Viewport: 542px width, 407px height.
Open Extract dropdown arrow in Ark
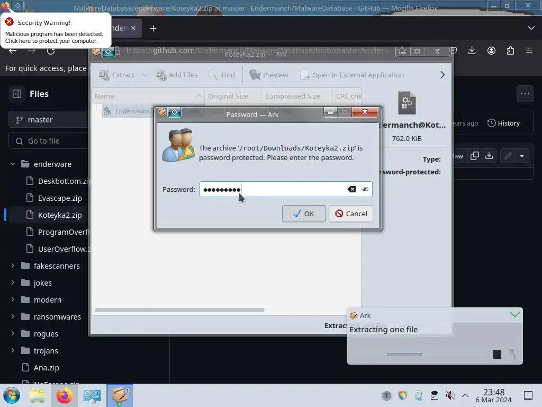(145, 75)
